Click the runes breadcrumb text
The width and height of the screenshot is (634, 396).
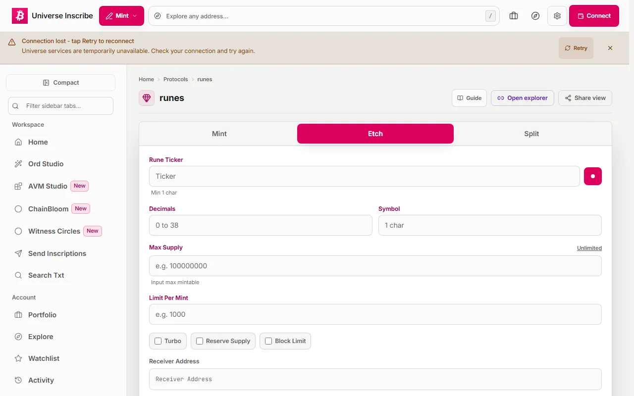[205, 79]
